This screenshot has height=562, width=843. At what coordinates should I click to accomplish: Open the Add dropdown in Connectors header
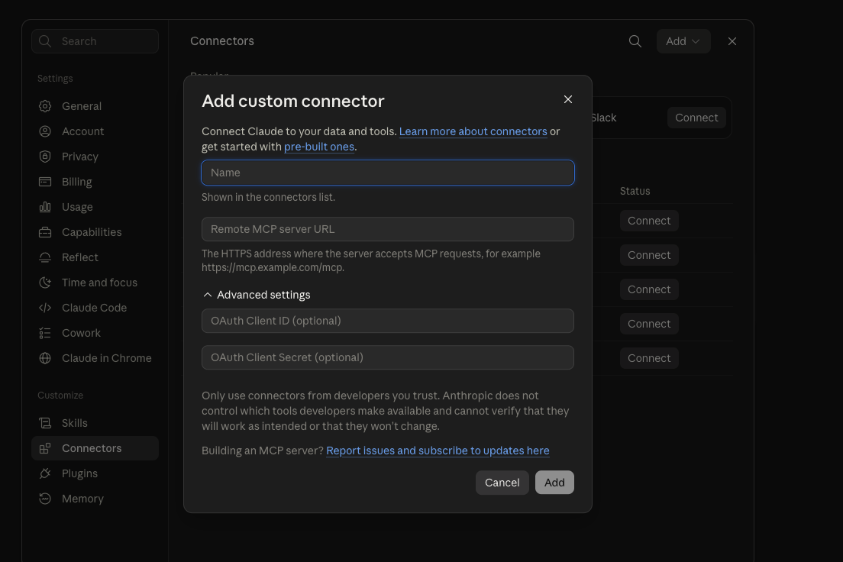[683, 41]
